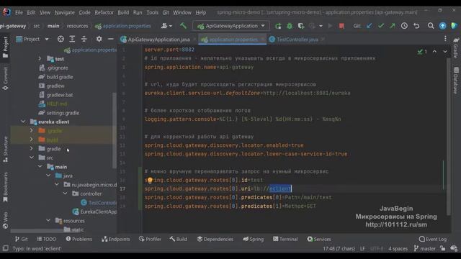
Task: Stop the running application
Action: (341, 26)
